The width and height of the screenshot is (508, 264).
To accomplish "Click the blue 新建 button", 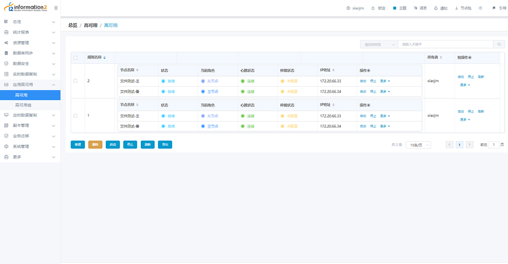I will click(78, 145).
